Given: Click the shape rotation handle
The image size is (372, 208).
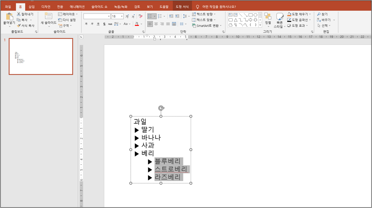Looking at the screenshot, I should pos(161,108).
